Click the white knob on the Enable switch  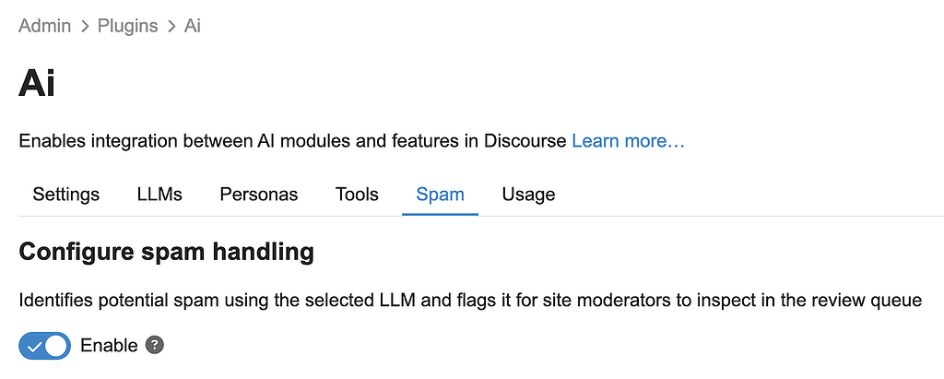pos(55,346)
